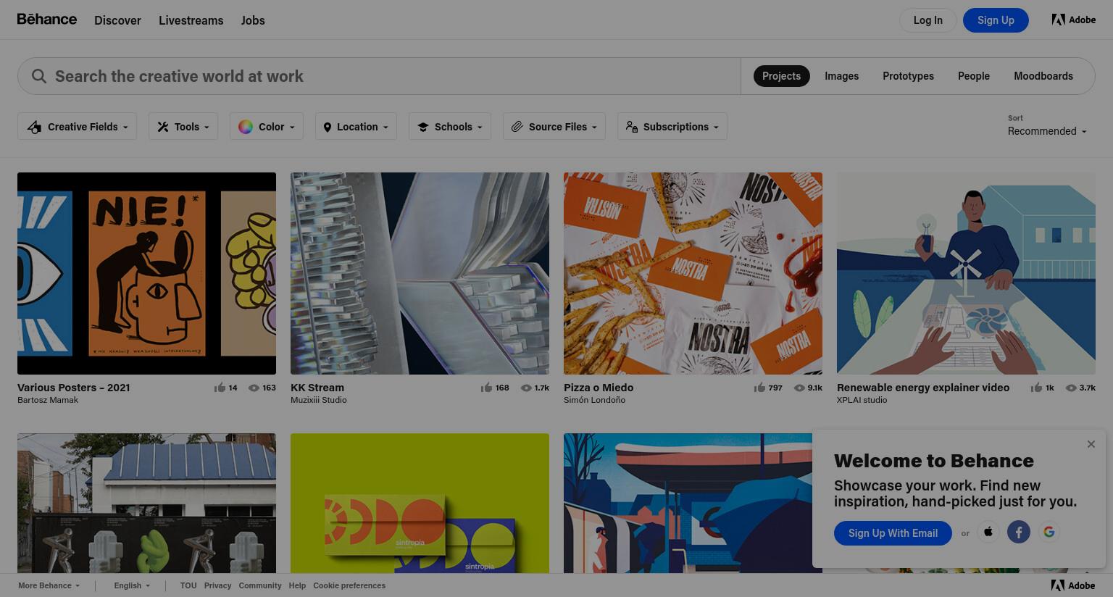
Task: Expand the Creative Fields filter
Action: pyautogui.click(x=78, y=127)
